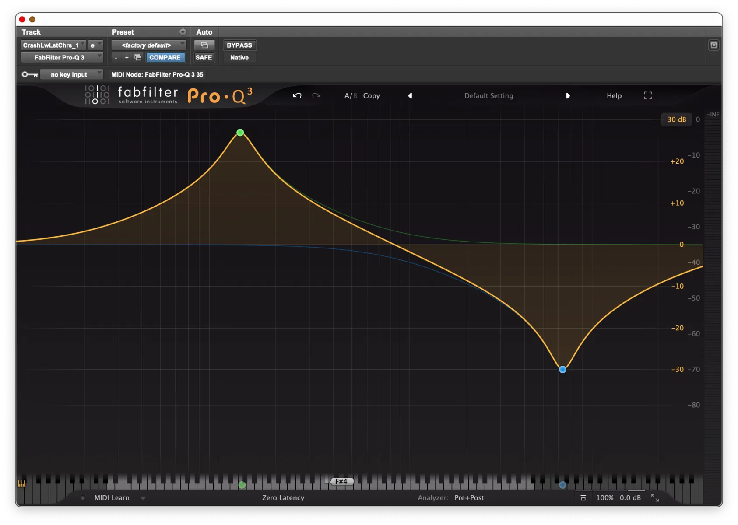Screen dimensions: 738x525
Task: Open Help from the plugin header
Action: pos(614,95)
